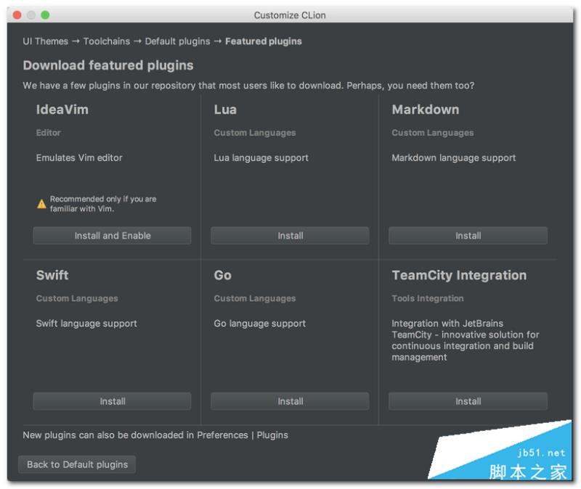Click the TeamCity Integration plugin title
This screenshot has width=581, height=489.
click(x=459, y=276)
